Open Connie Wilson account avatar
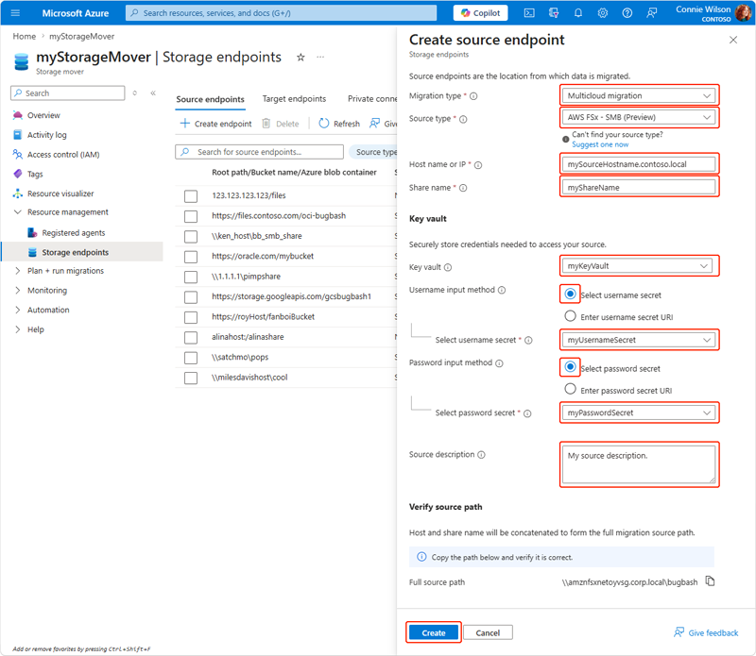This screenshot has height=656, width=756. tap(743, 13)
